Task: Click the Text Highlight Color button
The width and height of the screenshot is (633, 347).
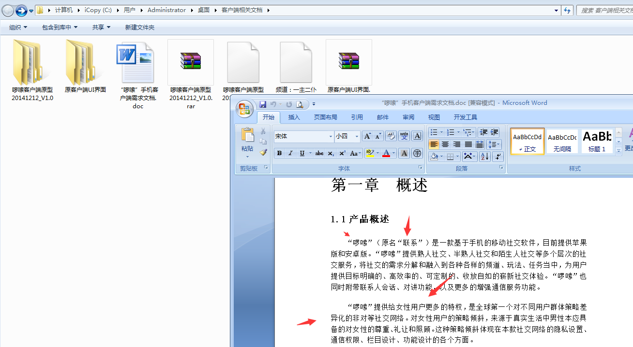Action: (x=370, y=153)
